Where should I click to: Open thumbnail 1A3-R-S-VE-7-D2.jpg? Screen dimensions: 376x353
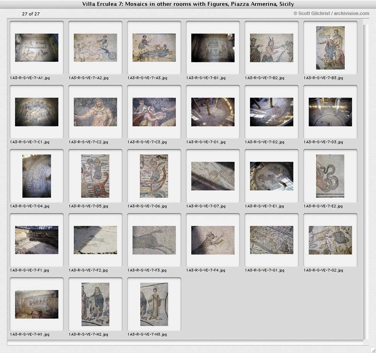(x=272, y=112)
